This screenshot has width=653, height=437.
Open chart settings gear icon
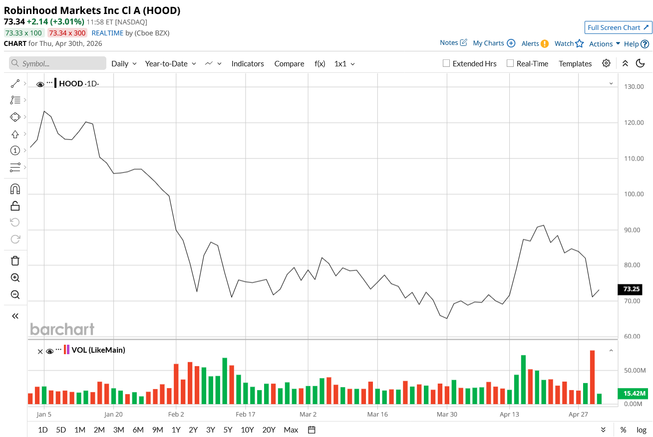click(606, 63)
